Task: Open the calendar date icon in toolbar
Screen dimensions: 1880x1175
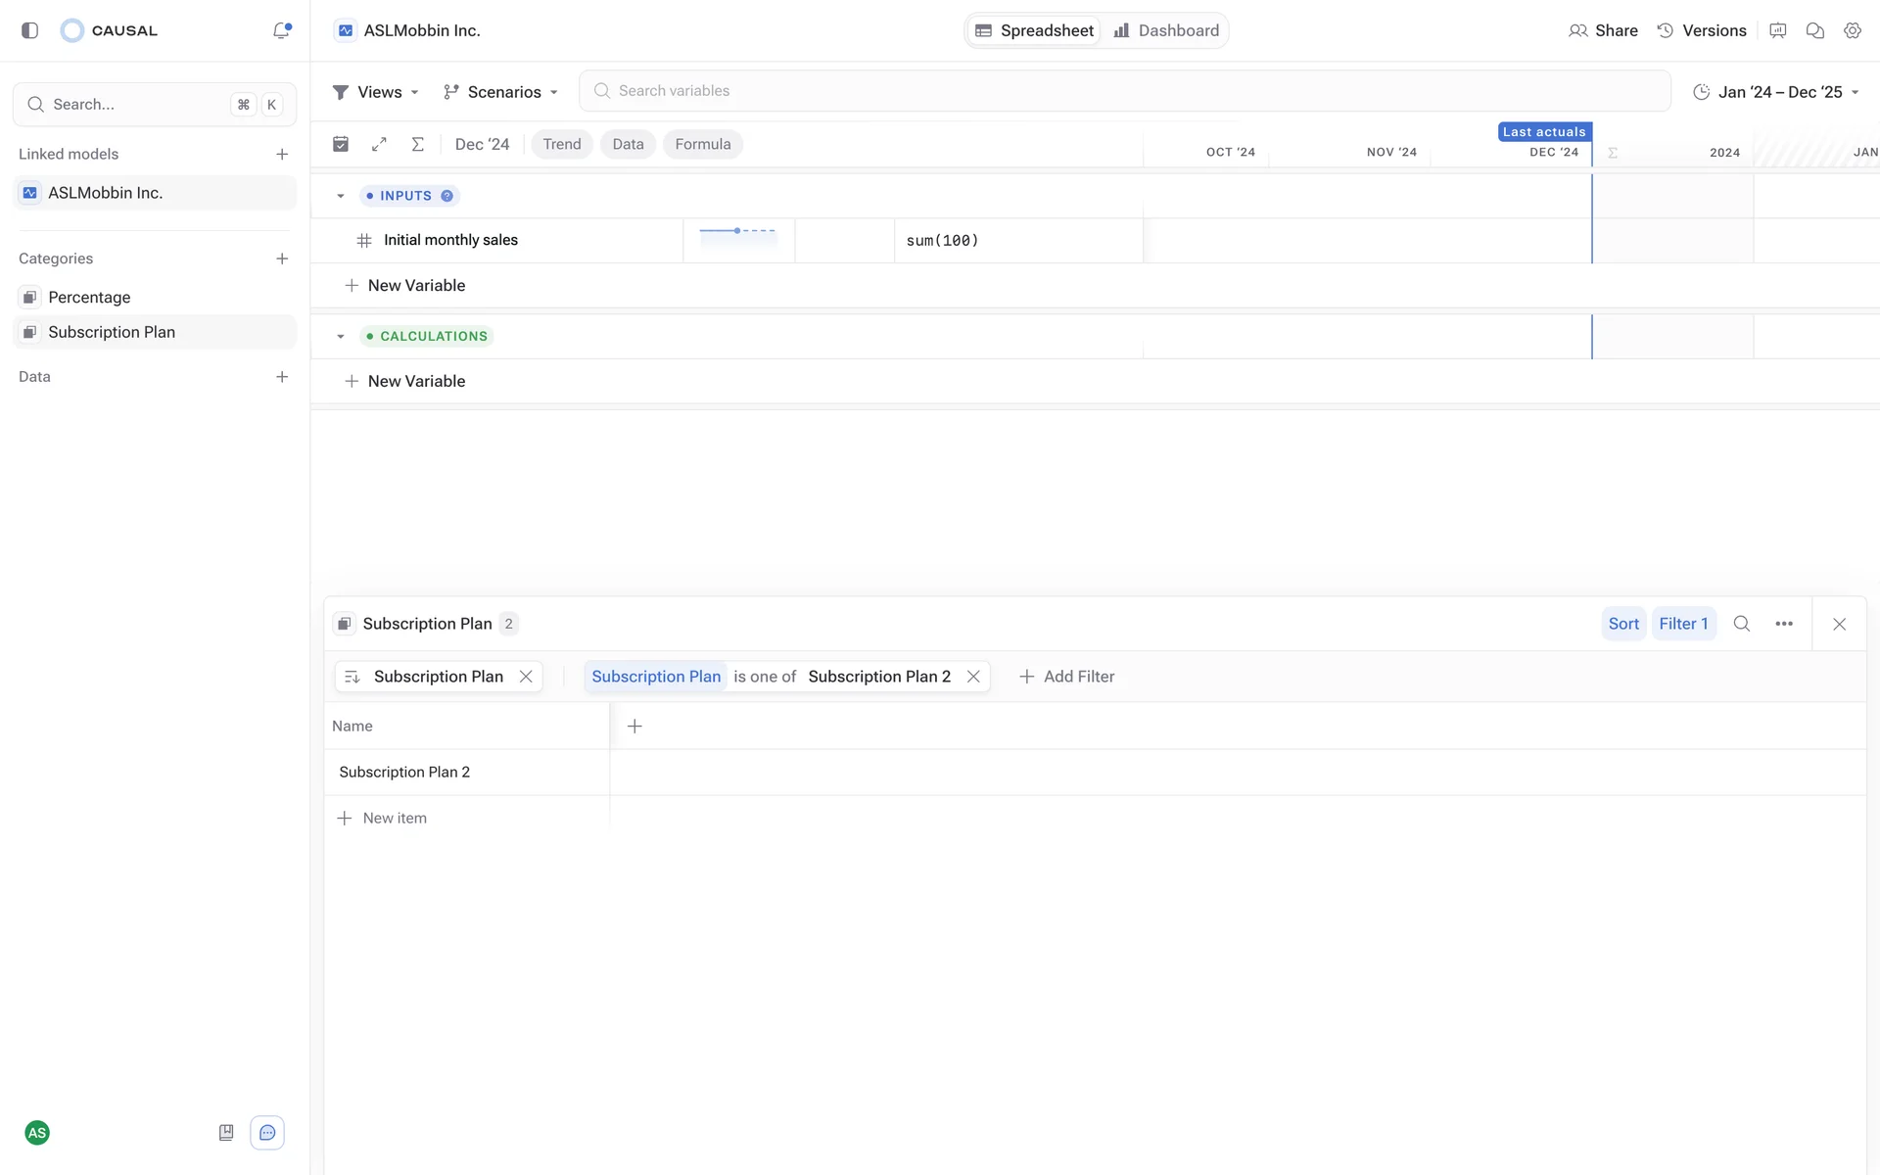Action: [x=341, y=144]
